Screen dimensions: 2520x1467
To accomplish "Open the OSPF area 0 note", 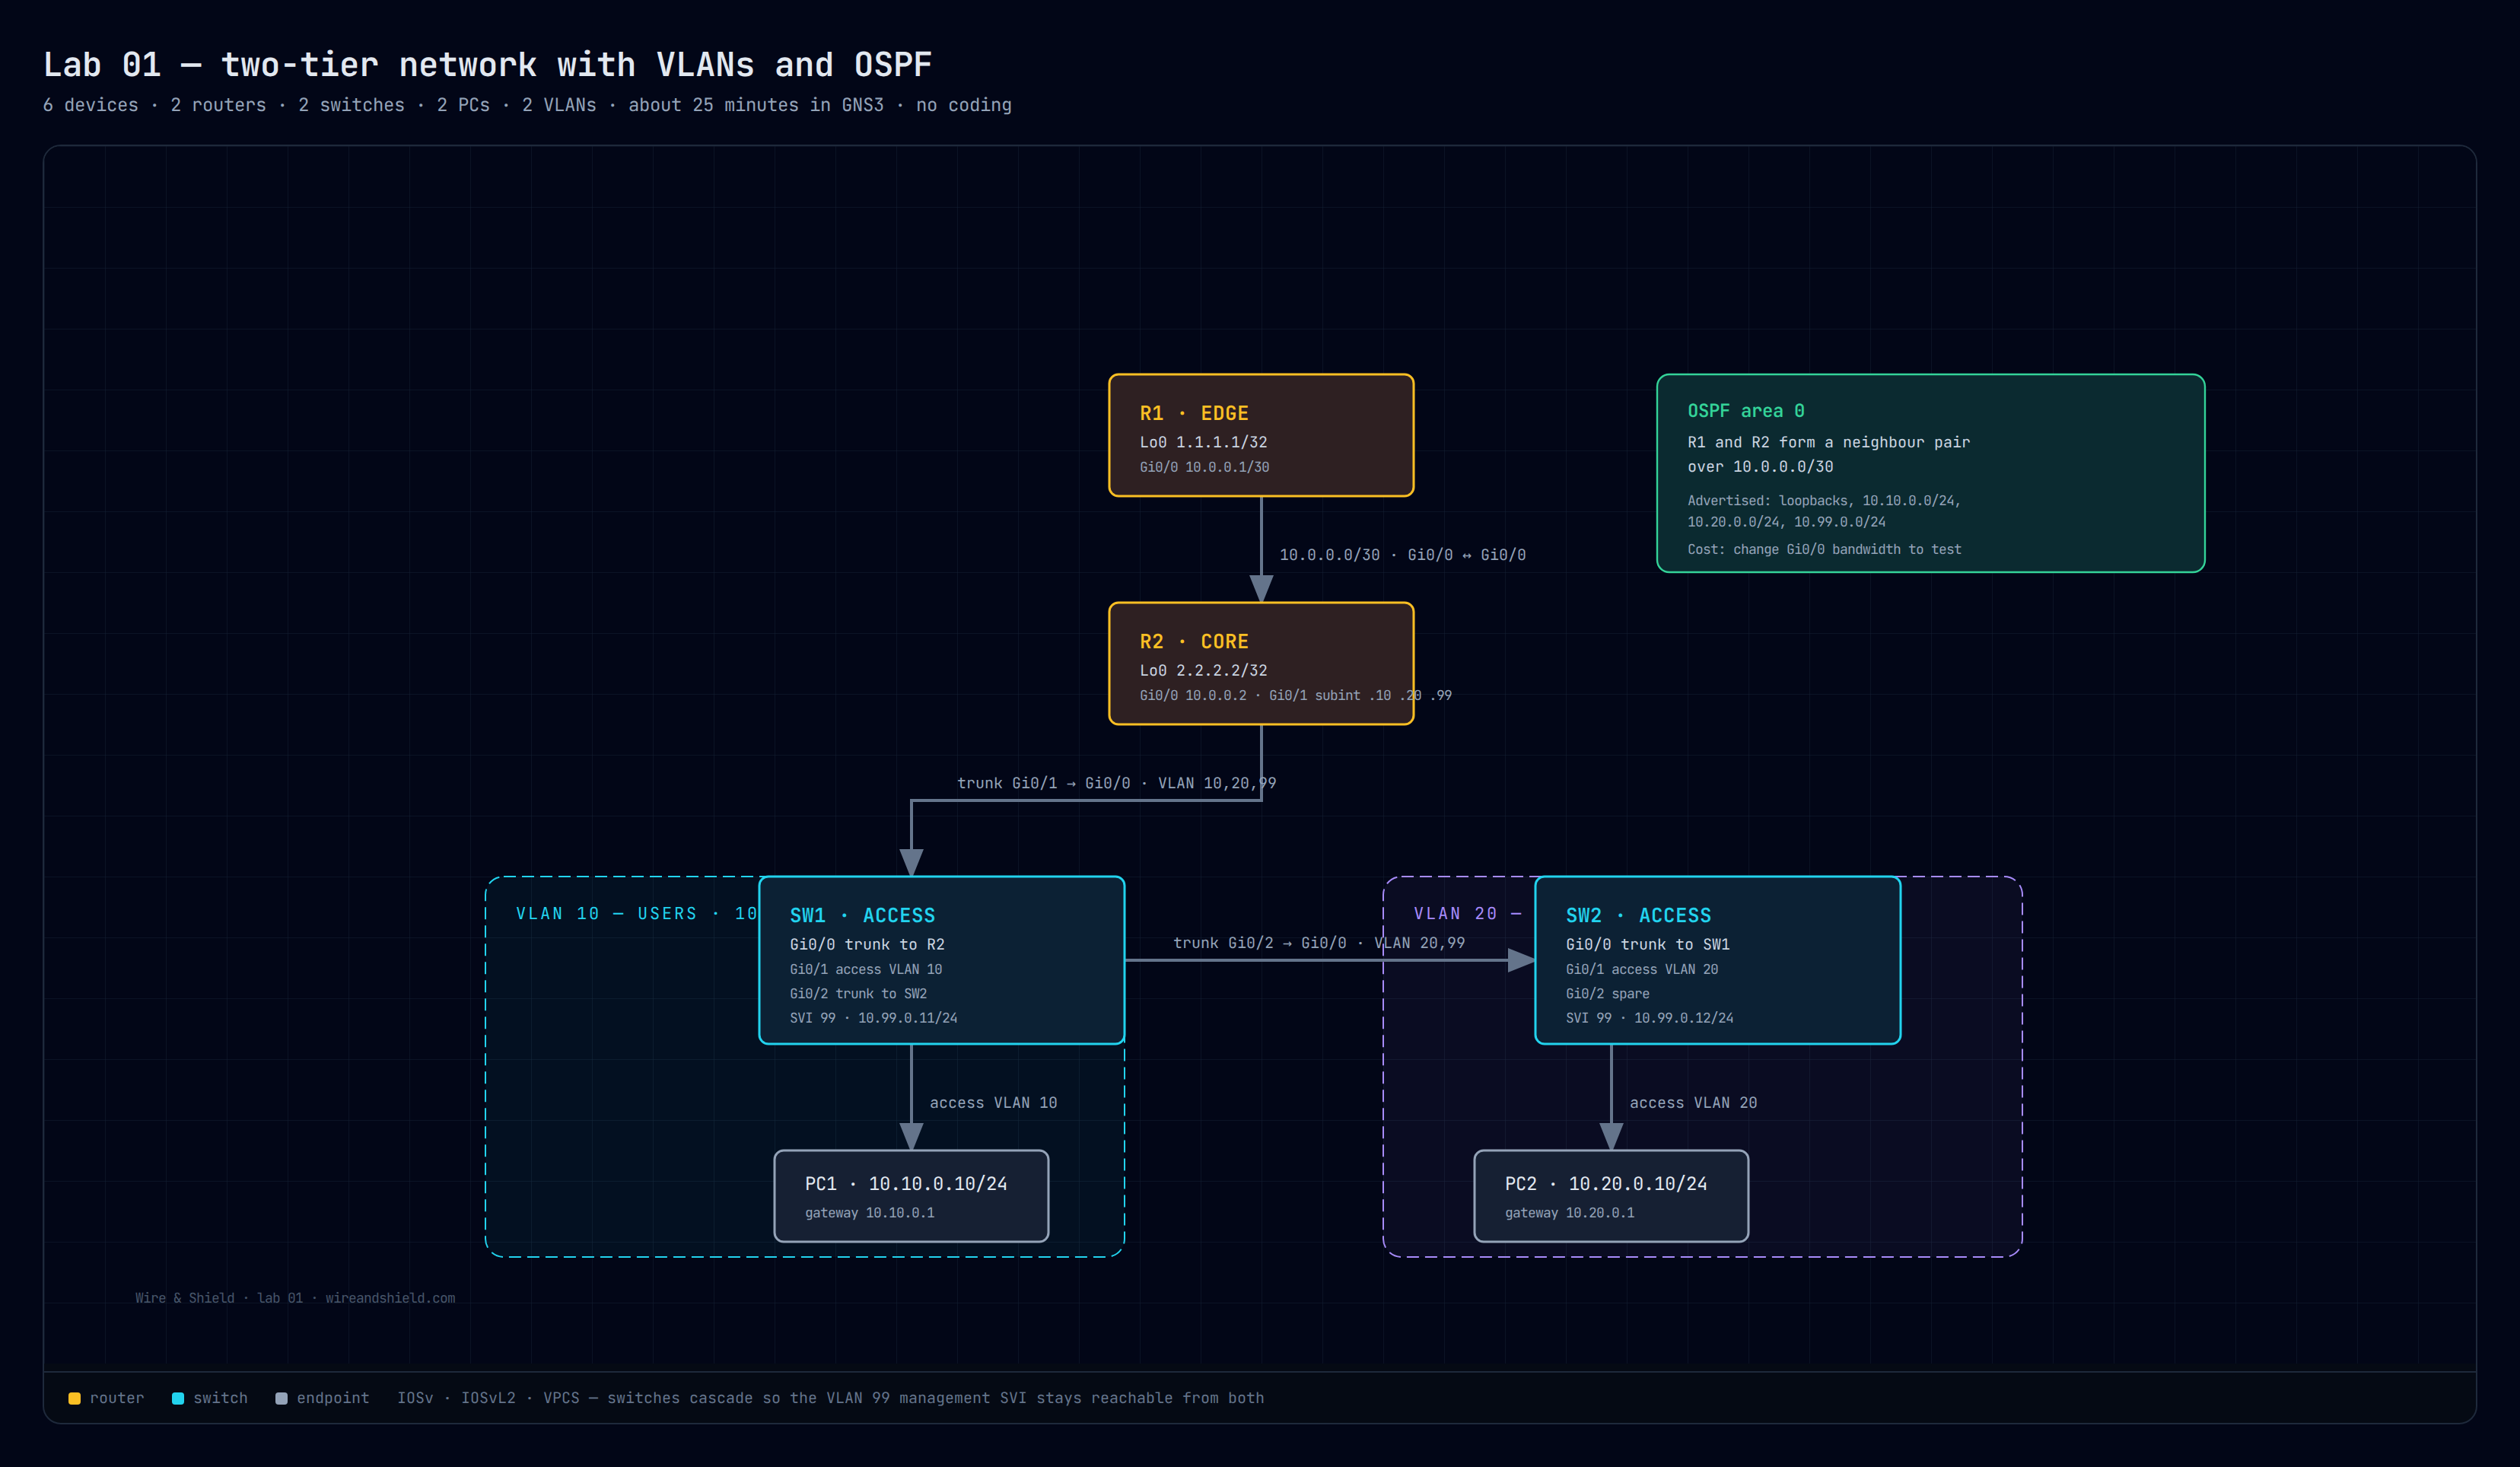I will [x=1930, y=473].
